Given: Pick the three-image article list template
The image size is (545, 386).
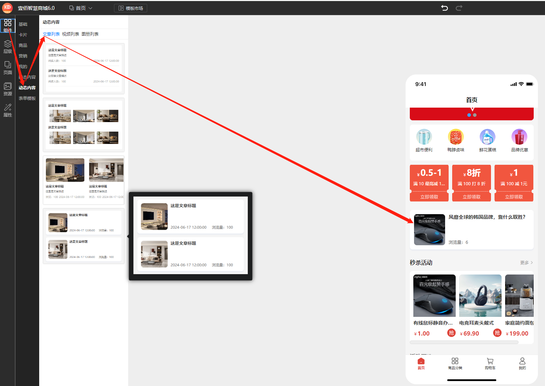Looking at the screenshot, I should click(x=84, y=125).
